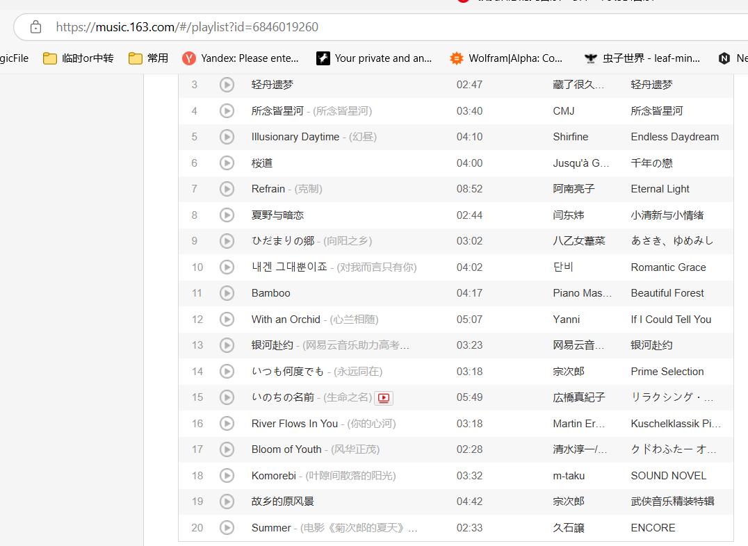Open the 虫子世界 bookmark
This screenshot has width=748, height=546.
642,58
